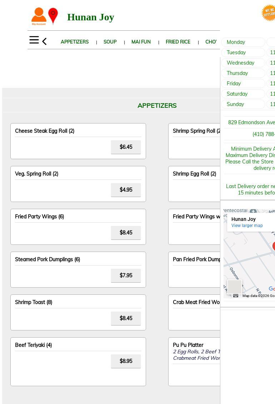Open the hamburger menu icon
Image resolution: width=275 pixels, height=404 pixels.
[x=34, y=40]
